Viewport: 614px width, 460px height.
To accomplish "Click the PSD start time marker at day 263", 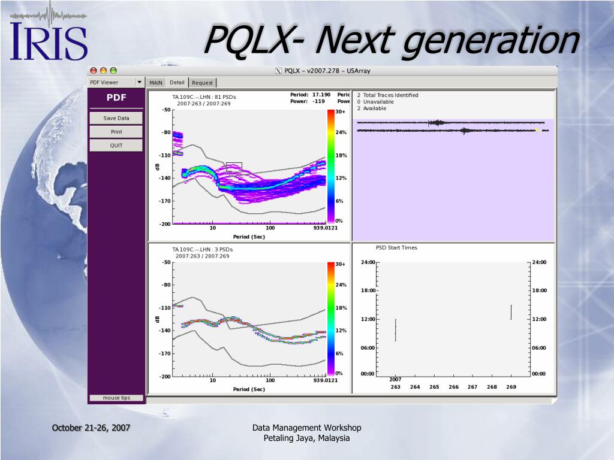I will 396,330.
